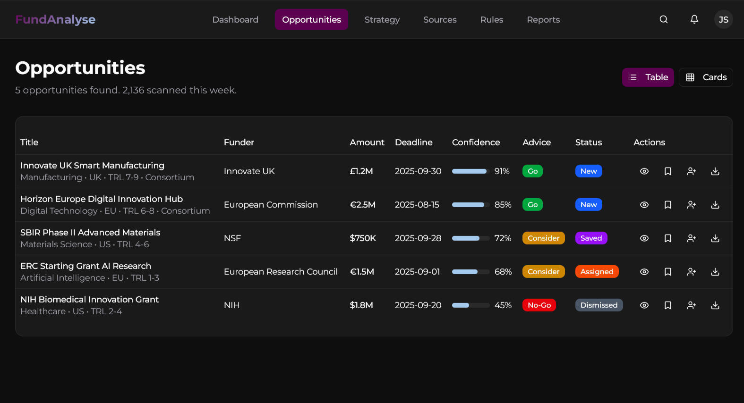Click the FundAnalyse logo
744x403 pixels.
pos(55,19)
